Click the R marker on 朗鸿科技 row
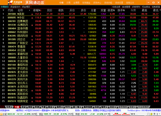Image resolution: width=161 pixels, height=116 pixels. pyautogui.click(x=32, y=36)
